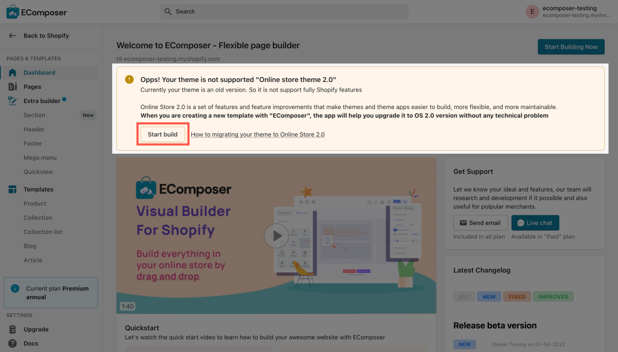Viewport: 618px width, 352px height.
Task: Open the Section builder item
Action: click(34, 115)
